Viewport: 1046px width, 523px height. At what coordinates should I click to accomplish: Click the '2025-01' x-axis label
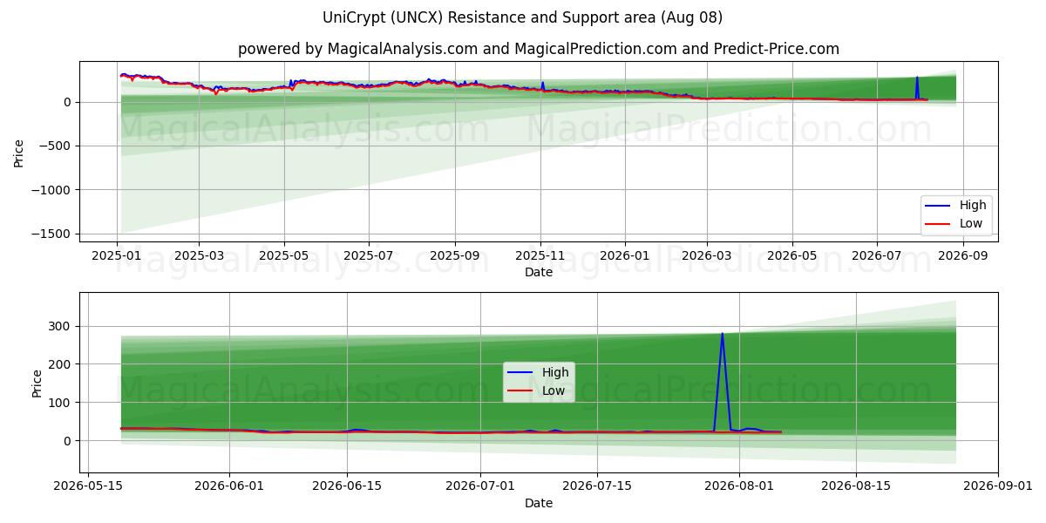click(117, 257)
